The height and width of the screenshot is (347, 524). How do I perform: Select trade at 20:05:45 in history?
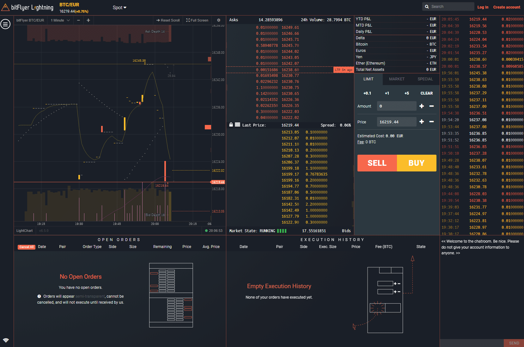tap(482, 19)
